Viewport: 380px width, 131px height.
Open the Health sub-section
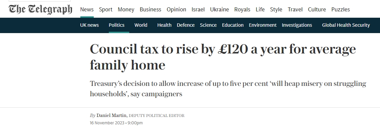pyautogui.click(x=164, y=25)
